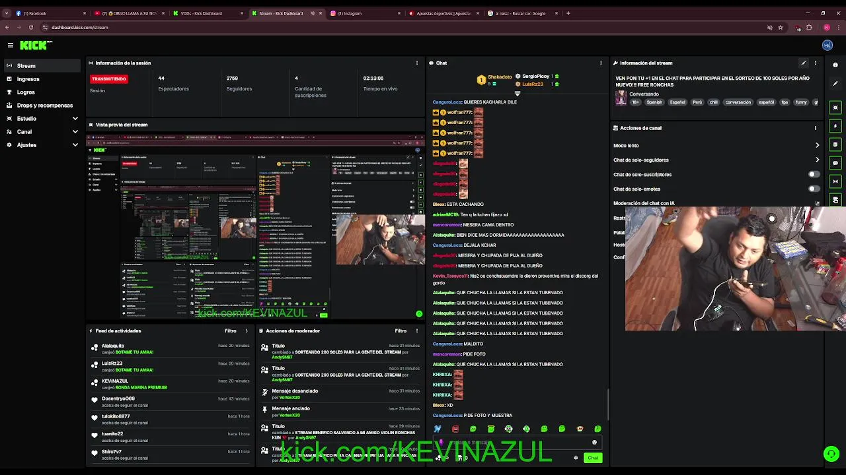Open options menu of the Chat panel
Screen dimensions: 846x475
coord(601,63)
